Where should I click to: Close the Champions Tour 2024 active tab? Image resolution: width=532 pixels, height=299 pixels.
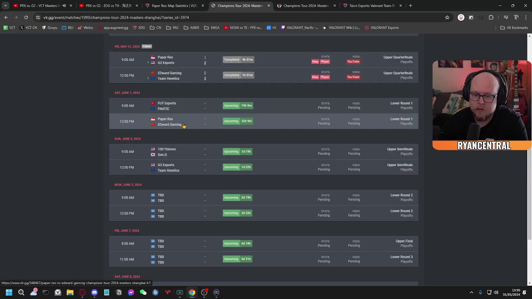click(268, 6)
